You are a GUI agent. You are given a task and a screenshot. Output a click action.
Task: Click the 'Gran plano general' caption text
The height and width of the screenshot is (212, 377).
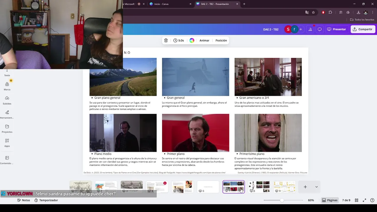coord(107,98)
